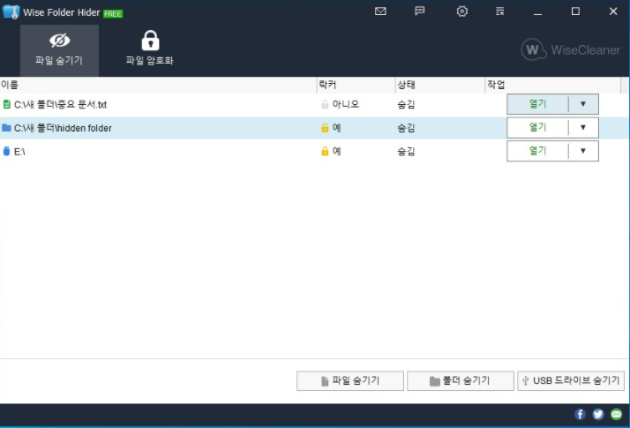Select the E:\ drive row
630x428 pixels.
pyautogui.click(x=315, y=151)
